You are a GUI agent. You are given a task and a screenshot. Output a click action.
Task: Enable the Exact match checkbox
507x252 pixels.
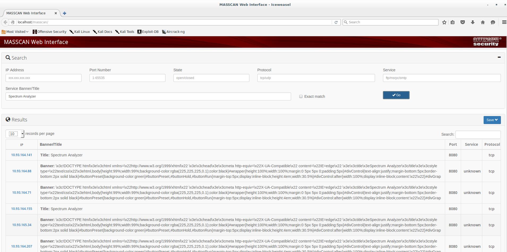coord(301,96)
